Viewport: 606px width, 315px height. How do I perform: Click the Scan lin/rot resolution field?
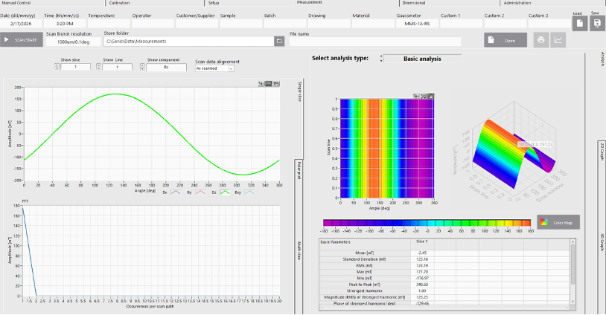tap(73, 42)
